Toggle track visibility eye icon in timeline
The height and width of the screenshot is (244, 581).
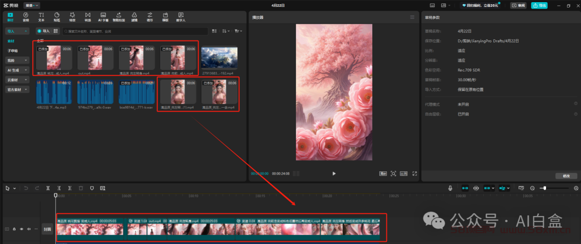coord(22,229)
